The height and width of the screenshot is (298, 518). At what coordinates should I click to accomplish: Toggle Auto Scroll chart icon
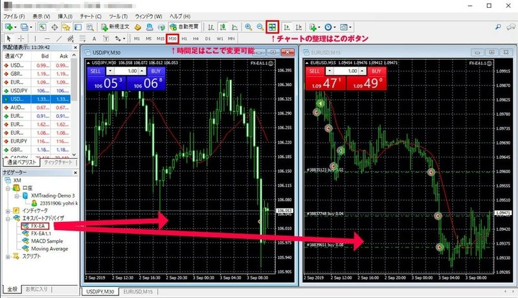coord(287,27)
